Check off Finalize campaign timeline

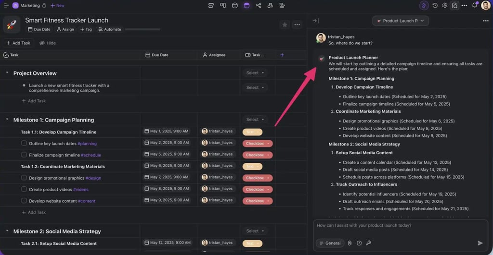[x=24, y=155]
